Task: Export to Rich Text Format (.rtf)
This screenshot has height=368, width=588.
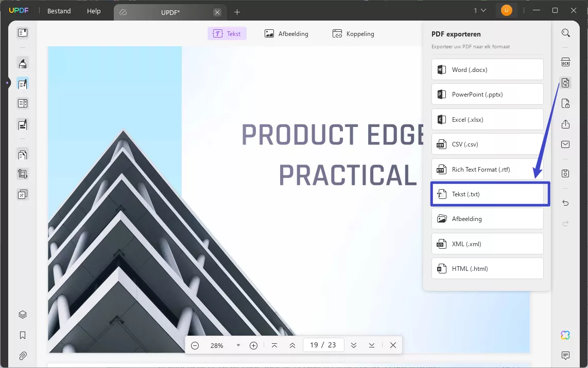Action: tap(488, 169)
